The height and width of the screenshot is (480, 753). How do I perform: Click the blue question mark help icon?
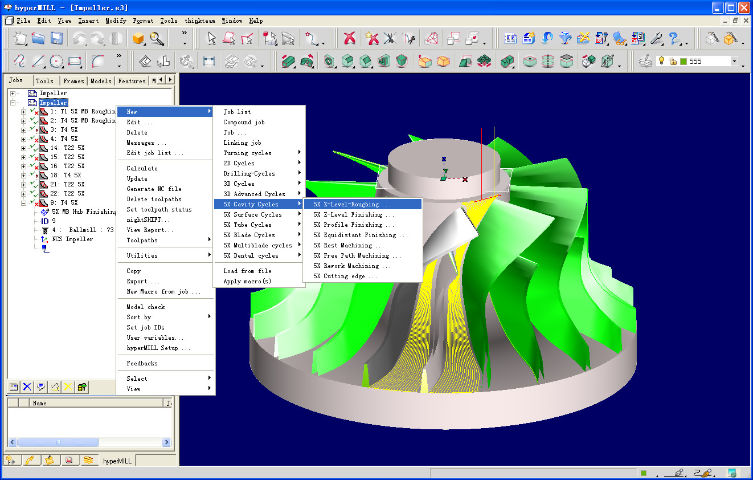tap(674, 38)
